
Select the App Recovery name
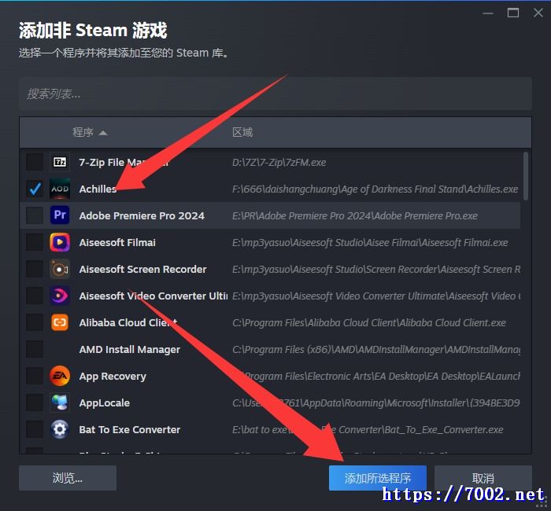113,377
